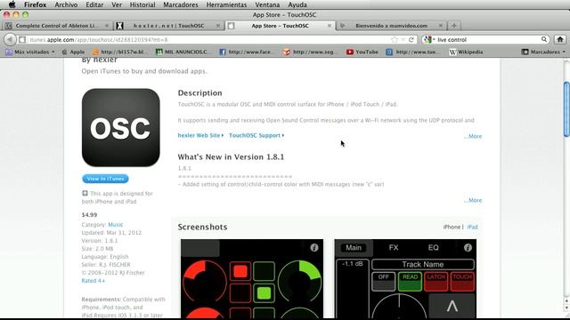Click the first iPhone screenshot thumbnail

coord(252,278)
